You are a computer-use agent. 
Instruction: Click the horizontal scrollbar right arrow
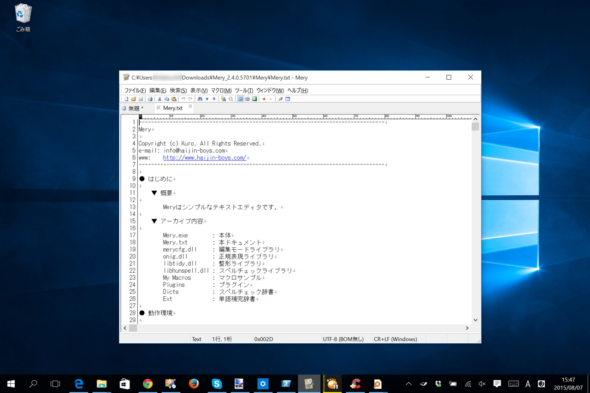467,328
